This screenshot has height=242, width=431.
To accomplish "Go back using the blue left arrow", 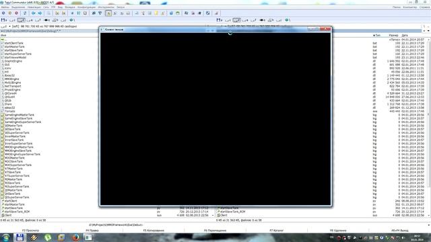I will (x=33, y=13).
